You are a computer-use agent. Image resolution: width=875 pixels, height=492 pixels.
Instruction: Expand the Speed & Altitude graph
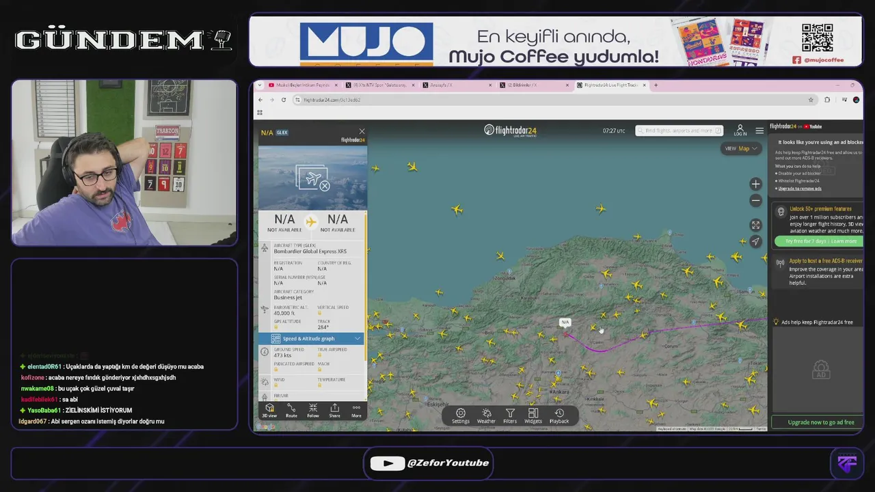point(311,338)
